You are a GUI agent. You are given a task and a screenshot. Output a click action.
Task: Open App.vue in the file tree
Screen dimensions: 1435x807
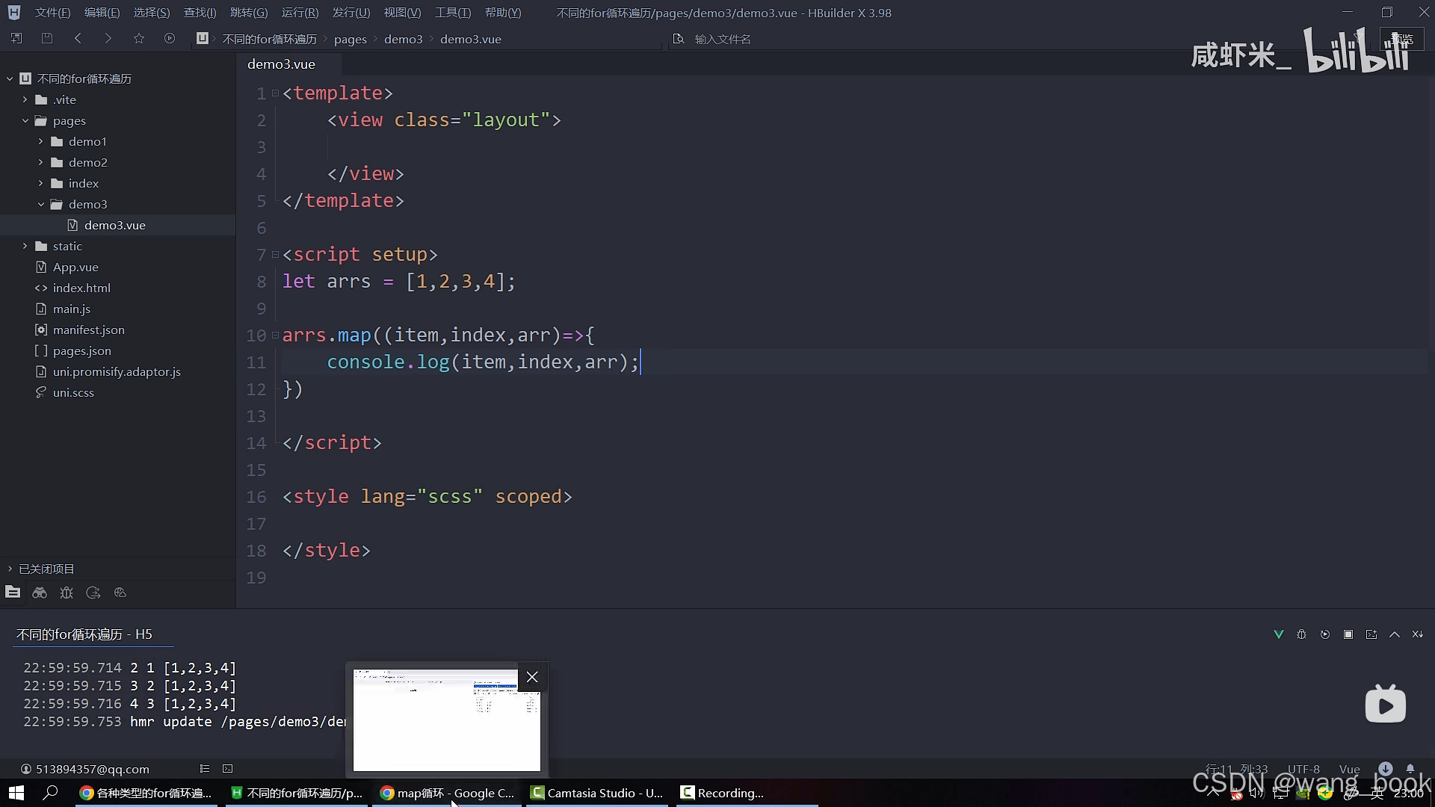75,267
